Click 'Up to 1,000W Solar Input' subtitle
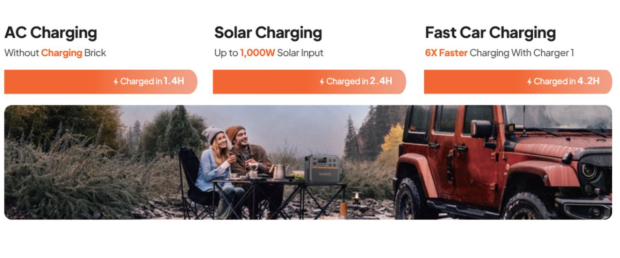Image resolution: width=620 pixels, height=258 pixels. click(269, 53)
